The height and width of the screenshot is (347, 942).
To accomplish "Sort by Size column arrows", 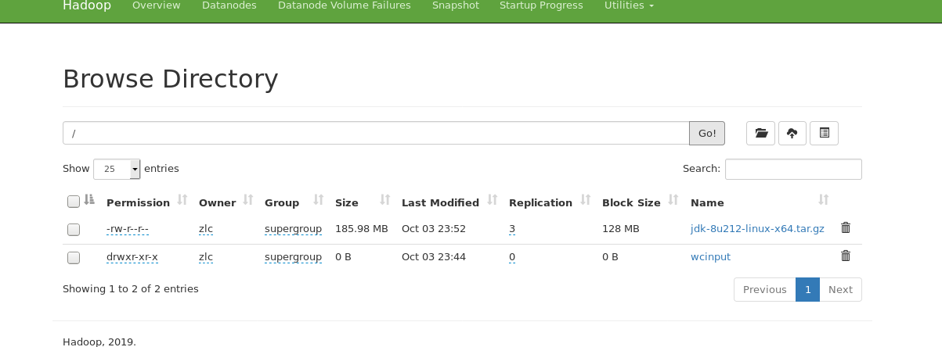I will click(x=385, y=201).
